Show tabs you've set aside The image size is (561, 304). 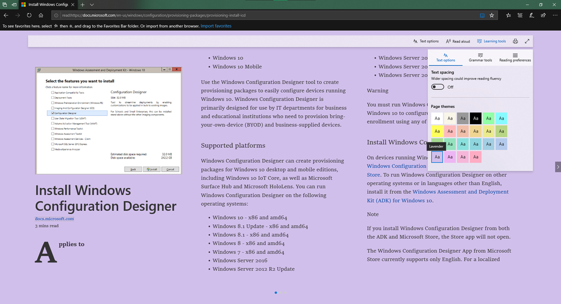point(4,4)
